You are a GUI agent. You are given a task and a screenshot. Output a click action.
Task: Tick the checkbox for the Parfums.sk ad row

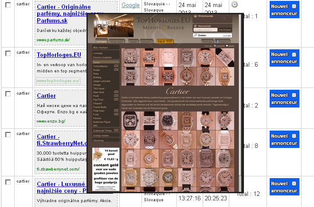tap(8, 4)
